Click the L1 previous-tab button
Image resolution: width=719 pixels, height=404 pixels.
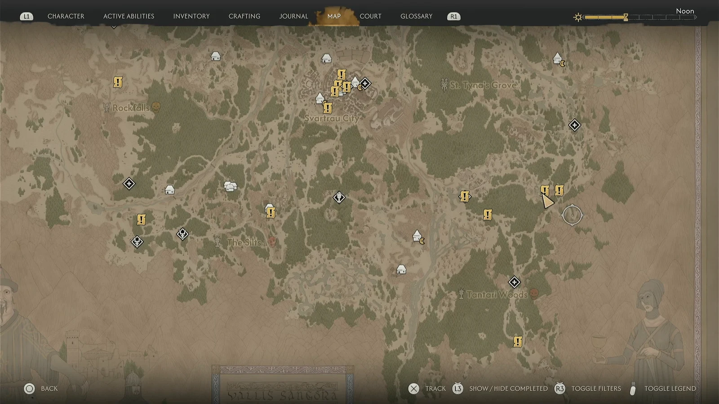(x=27, y=17)
